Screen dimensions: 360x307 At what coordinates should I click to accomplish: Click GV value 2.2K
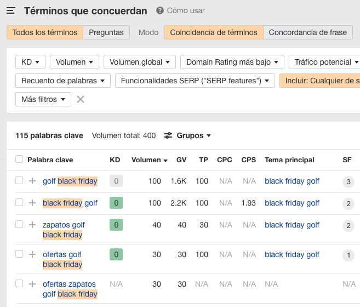(x=179, y=203)
